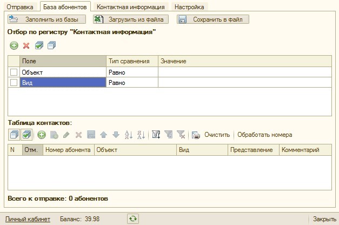Click the refresh balance icon
Viewport: 339px width, 225px height.
(x=133, y=219)
